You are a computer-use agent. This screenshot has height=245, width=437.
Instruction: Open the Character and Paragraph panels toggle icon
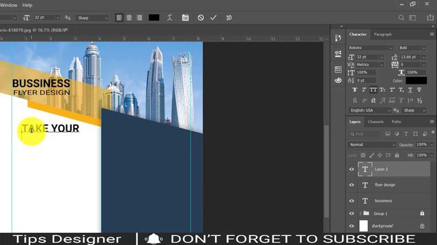(x=185, y=18)
